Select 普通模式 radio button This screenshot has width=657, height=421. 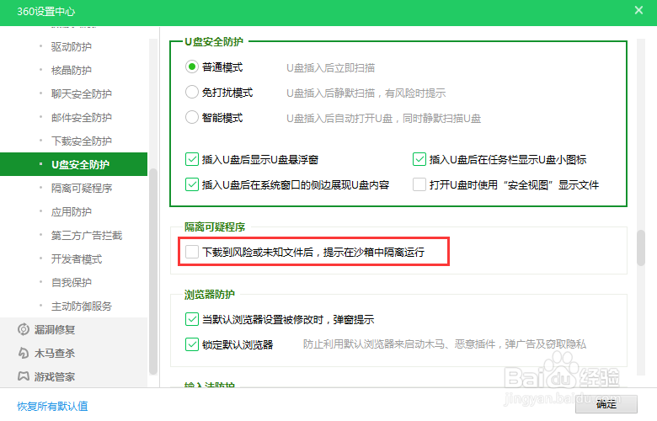(191, 67)
